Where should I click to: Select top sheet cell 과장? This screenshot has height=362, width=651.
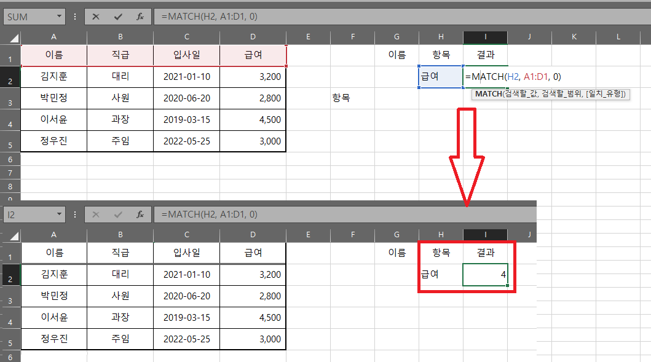point(120,120)
